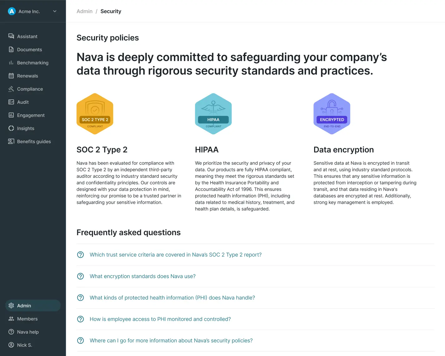Open Admin via the gear icon
The image size is (445, 356).
pos(11,306)
